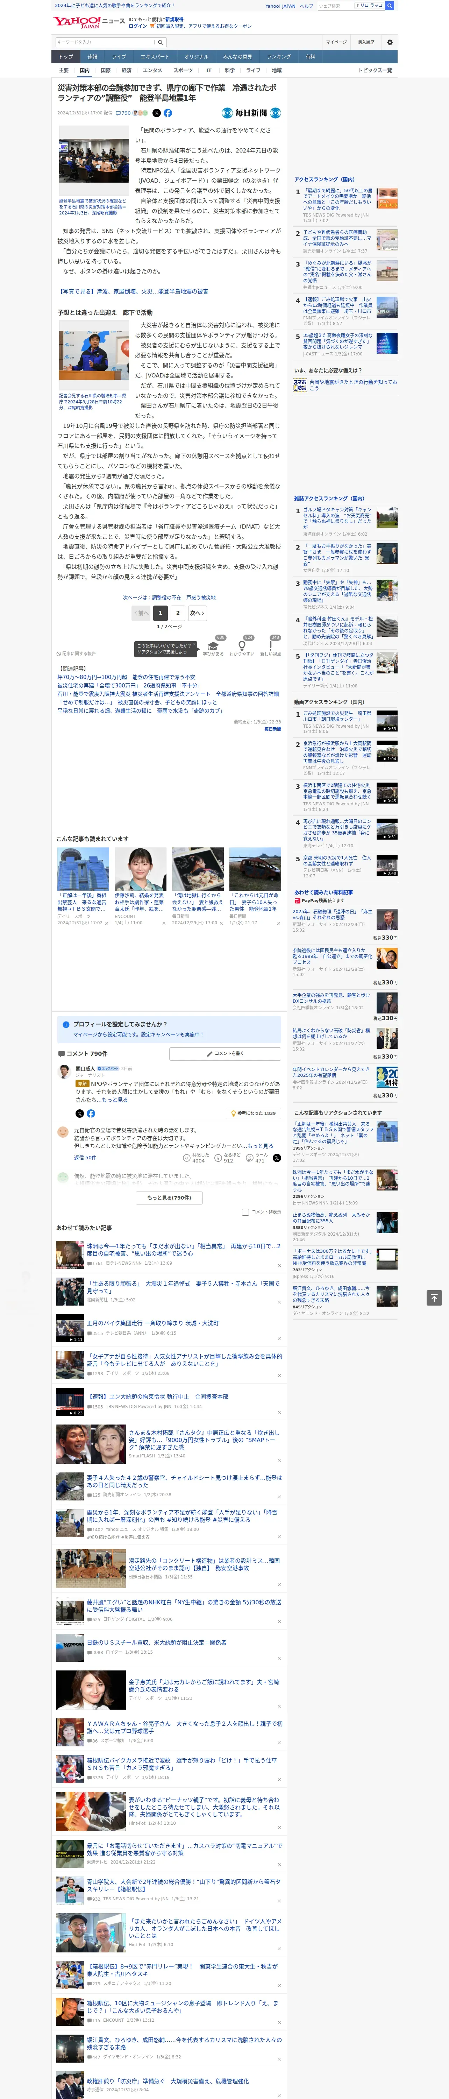
Task: Open the ランキング tab
Action: (x=279, y=57)
